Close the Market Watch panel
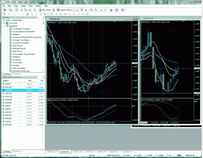The height and width of the screenshot is (158, 203). (44, 77)
